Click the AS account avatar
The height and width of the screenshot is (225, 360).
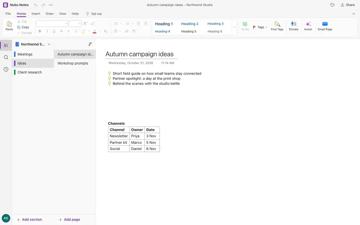tap(6, 218)
